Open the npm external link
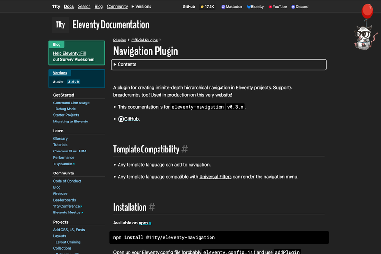 tap(145, 223)
